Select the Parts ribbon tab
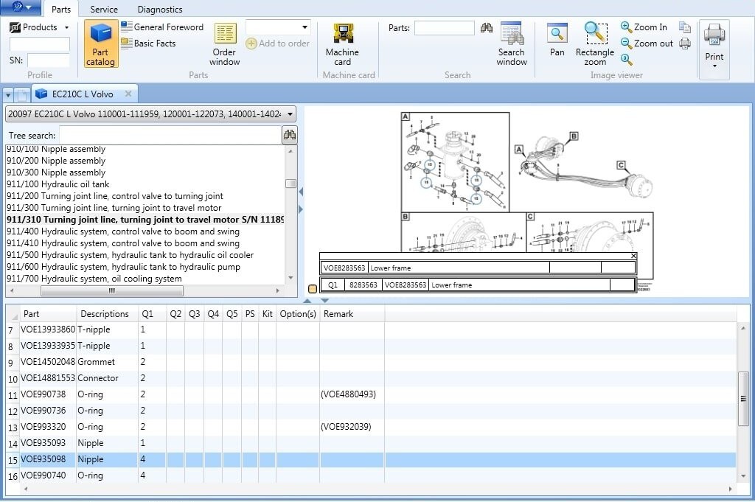The width and height of the screenshot is (755, 502). coord(61,9)
